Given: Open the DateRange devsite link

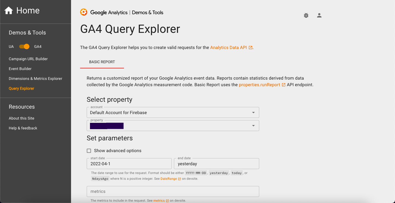Looking at the screenshot, I should 169,179.
